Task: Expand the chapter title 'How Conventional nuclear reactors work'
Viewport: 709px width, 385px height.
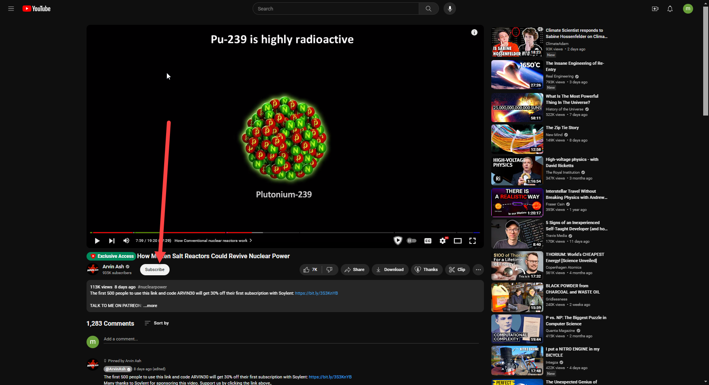Action: [213, 240]
